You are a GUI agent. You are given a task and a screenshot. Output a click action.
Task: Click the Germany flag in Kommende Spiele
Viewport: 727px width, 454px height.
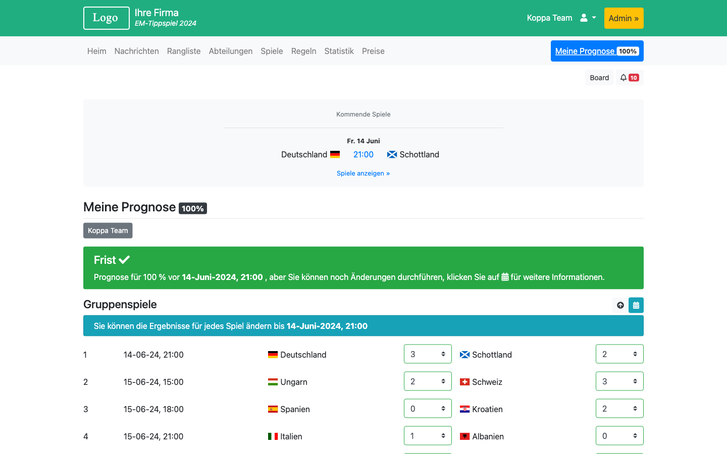pyautogui.click(x=335, y=154)
